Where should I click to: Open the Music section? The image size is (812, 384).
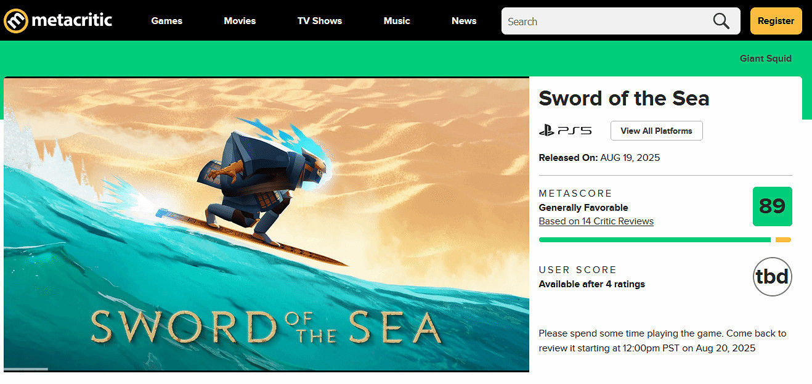(x=397, y=21)
